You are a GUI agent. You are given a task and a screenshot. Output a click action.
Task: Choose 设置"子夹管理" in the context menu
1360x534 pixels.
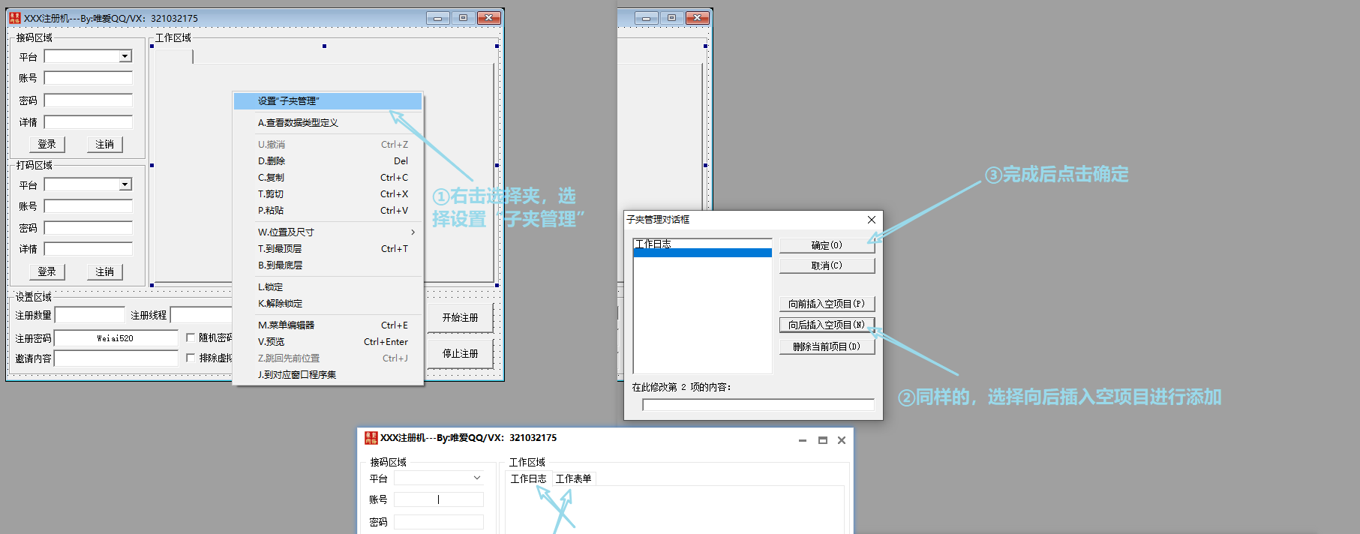(328, 101)
